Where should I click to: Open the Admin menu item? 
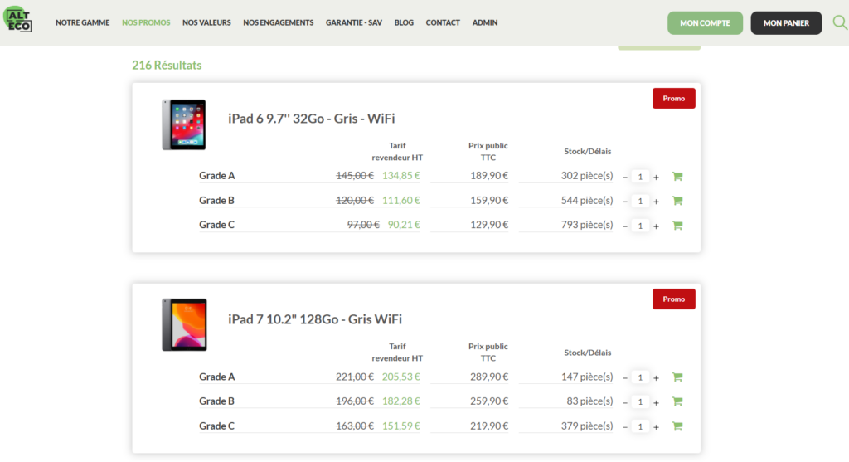click(x=484, y=22)
